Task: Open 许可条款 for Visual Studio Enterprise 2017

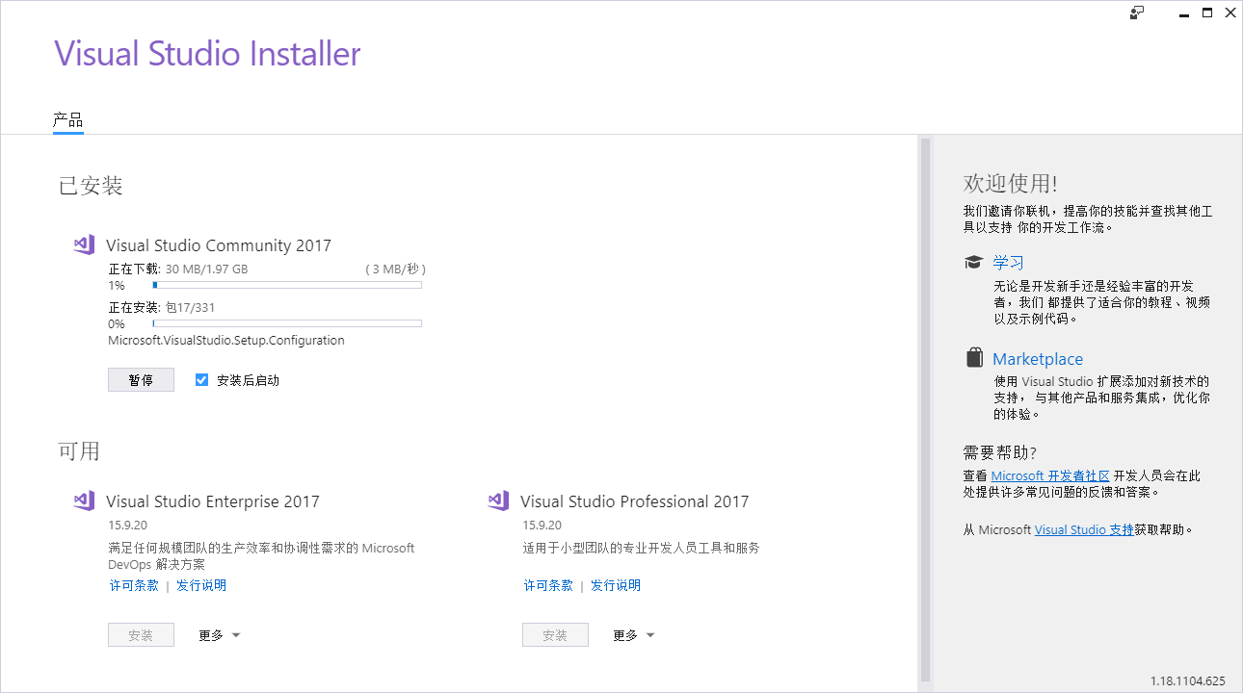Action: coord(133,584)
